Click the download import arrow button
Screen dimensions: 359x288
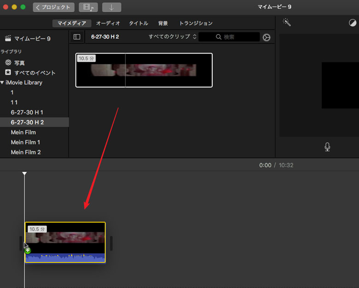coord(111,7)
